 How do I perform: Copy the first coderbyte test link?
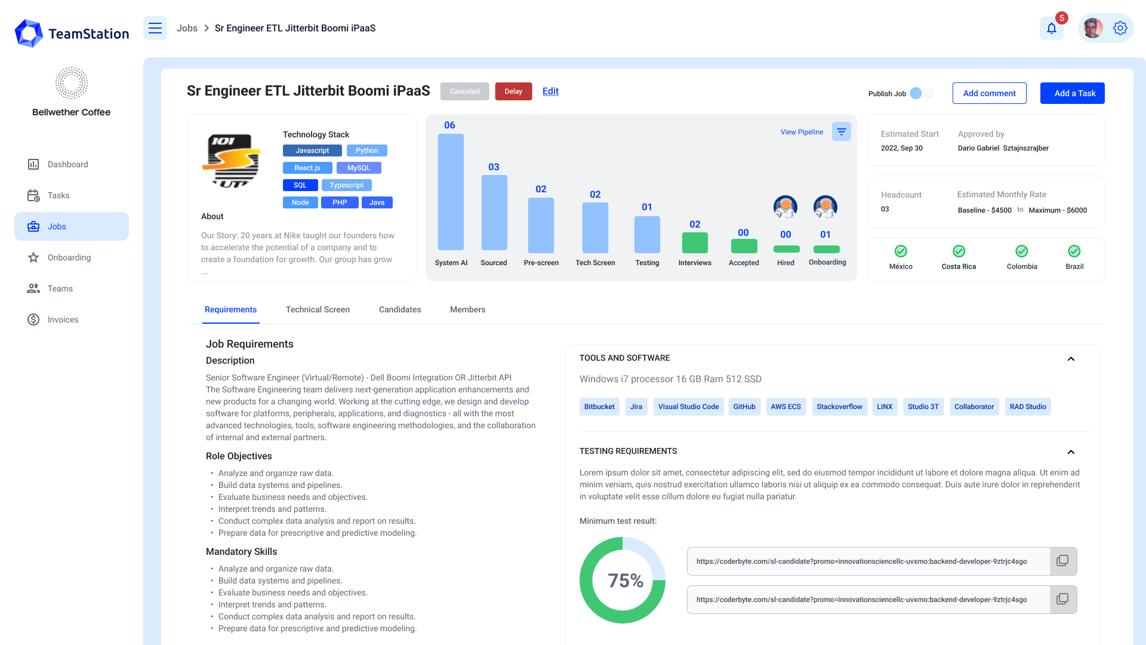click(1062, 561)
